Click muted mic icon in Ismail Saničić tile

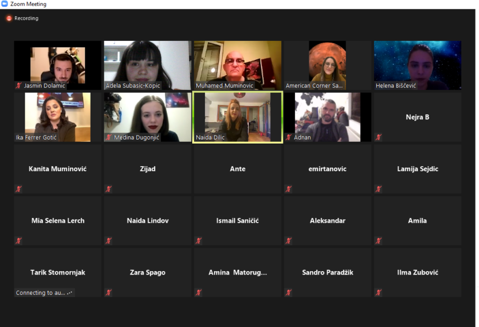click(199, 241)
